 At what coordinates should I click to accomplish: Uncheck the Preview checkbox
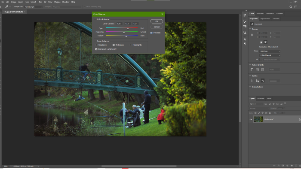point(151,33)
